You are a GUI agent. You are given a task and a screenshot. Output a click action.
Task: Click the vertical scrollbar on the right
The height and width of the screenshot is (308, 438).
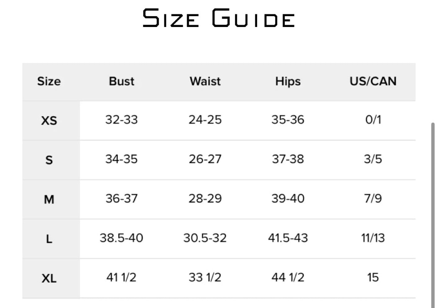tap(433, 214)
